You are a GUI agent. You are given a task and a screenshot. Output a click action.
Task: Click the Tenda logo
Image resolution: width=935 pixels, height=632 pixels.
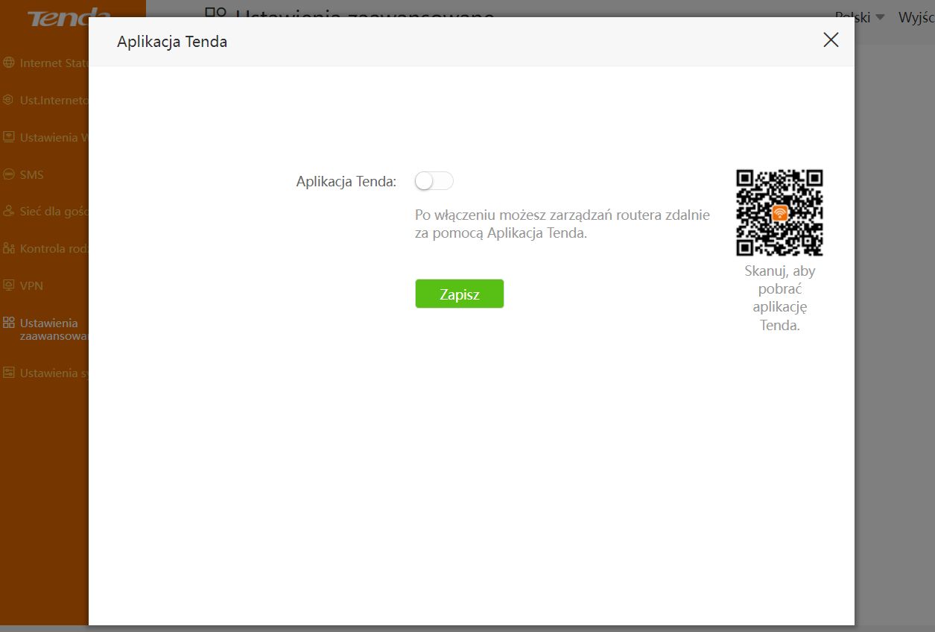69,16
